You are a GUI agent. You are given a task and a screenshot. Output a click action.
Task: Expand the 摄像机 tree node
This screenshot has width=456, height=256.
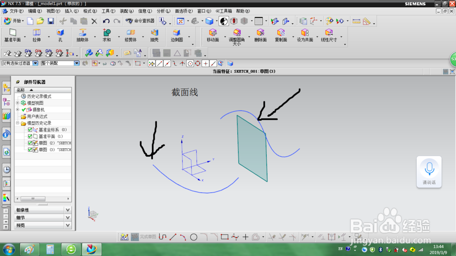17,109
